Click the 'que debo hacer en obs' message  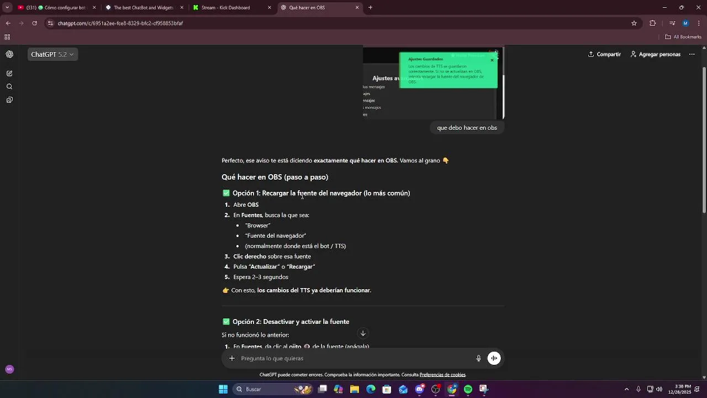(x=467, y=128)
